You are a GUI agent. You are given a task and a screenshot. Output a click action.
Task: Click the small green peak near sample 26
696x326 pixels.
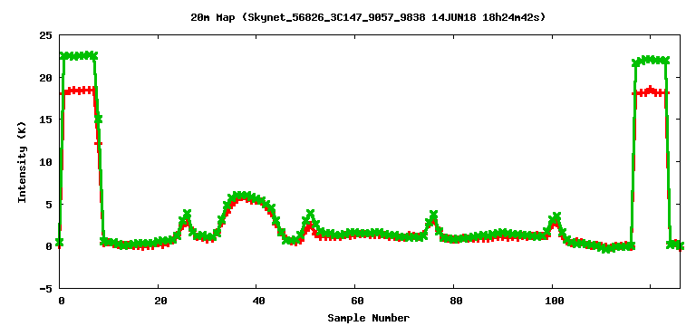[x=187, y=215]
